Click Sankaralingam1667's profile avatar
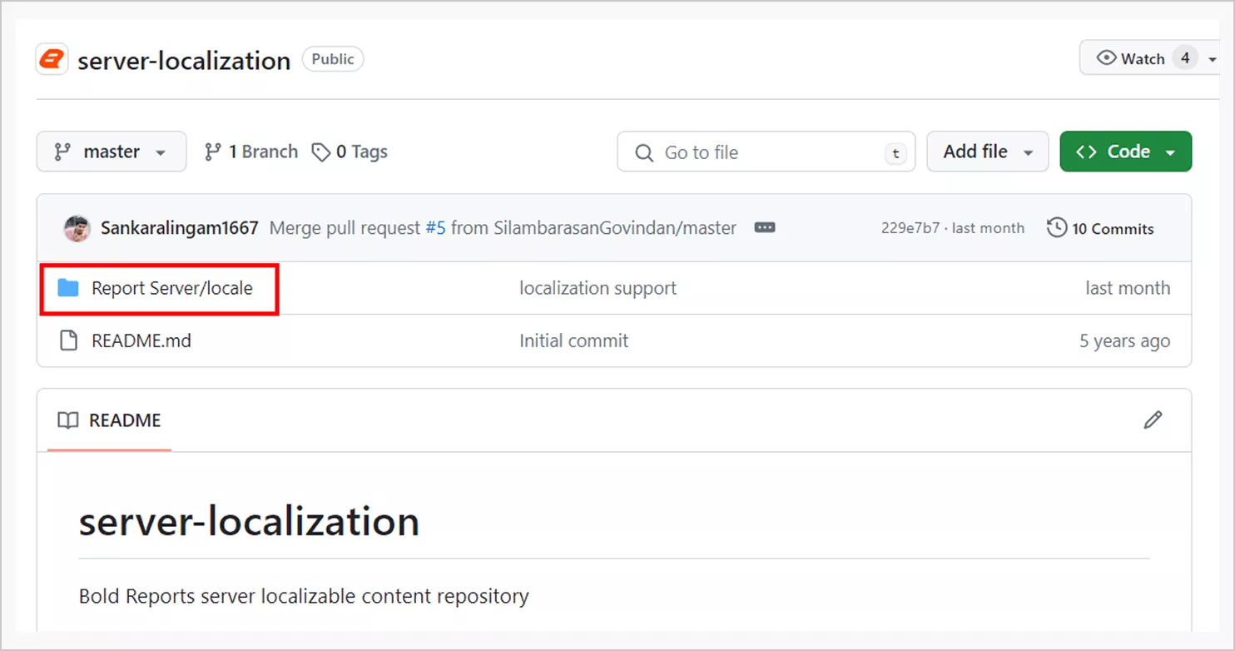 [x=77, y=227]
